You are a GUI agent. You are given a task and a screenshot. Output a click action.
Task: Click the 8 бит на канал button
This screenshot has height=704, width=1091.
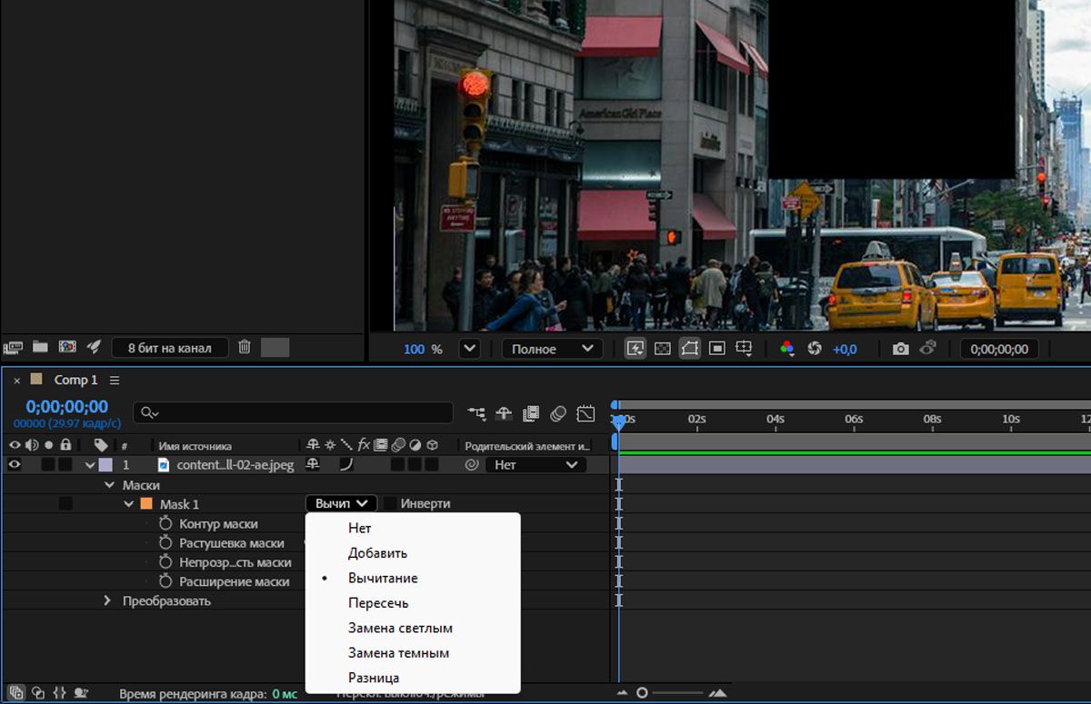tap(170, 348)
